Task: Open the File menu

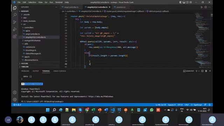Action: pos(19,2)
